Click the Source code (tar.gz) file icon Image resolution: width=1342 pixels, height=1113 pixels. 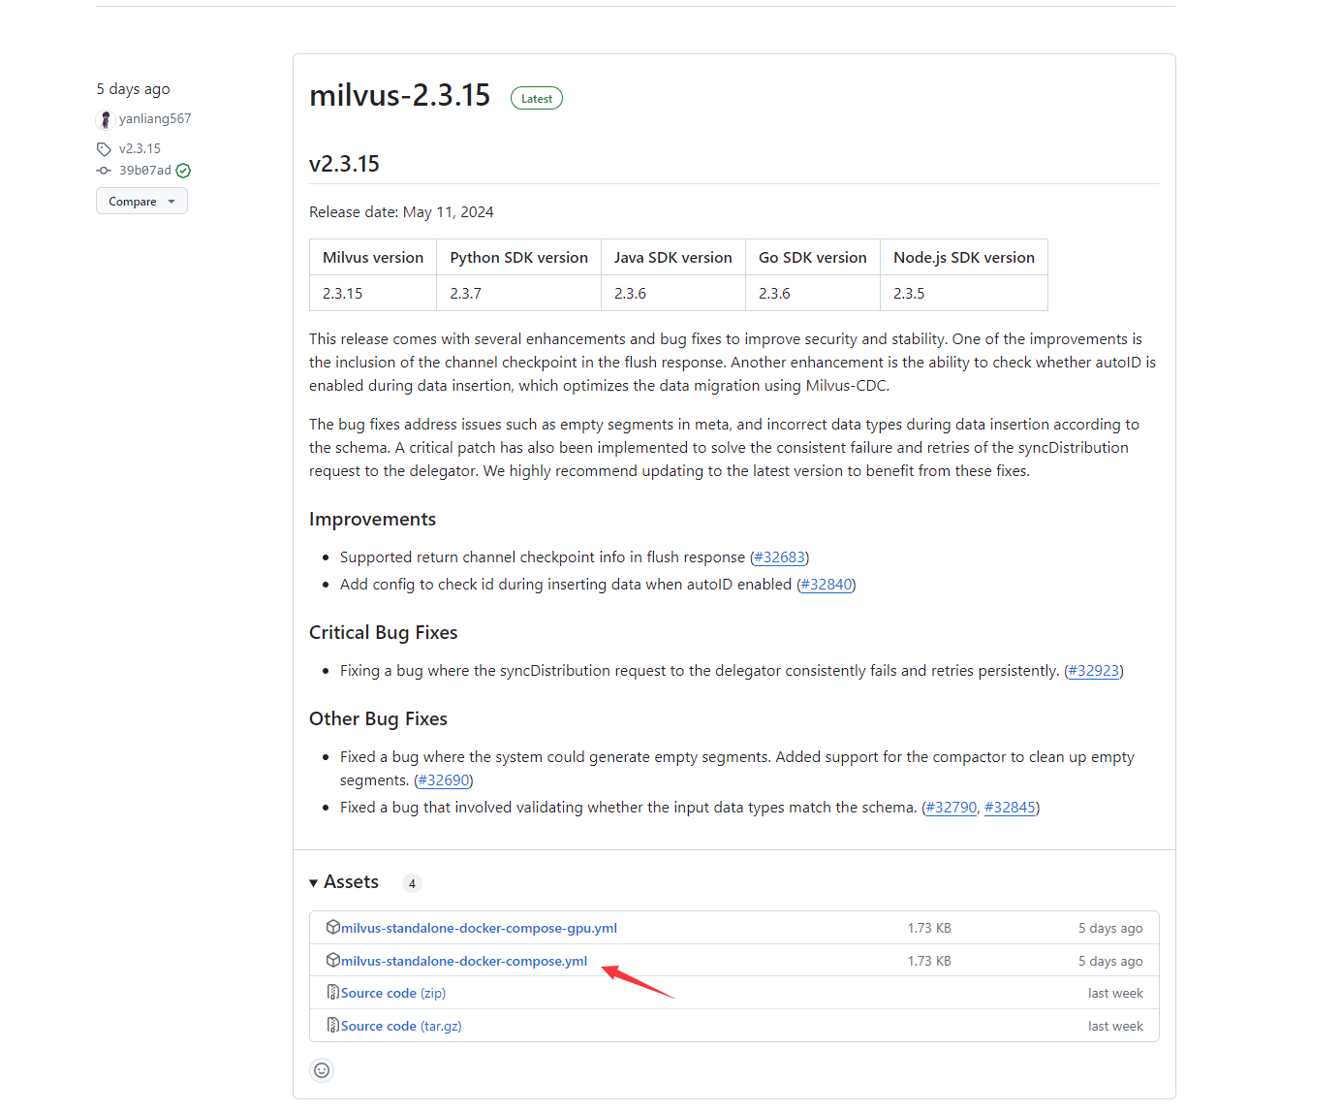pos(332,1025)
